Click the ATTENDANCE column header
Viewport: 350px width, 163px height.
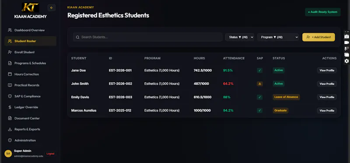click(234, 58)
